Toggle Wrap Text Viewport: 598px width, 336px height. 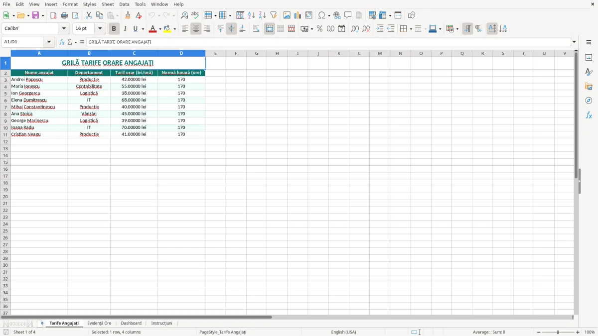click(x=256, y=29)
